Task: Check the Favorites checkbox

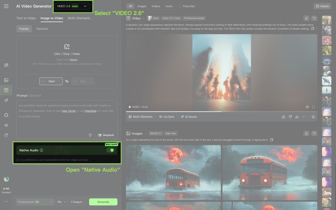Action: (x=181, y=6)
